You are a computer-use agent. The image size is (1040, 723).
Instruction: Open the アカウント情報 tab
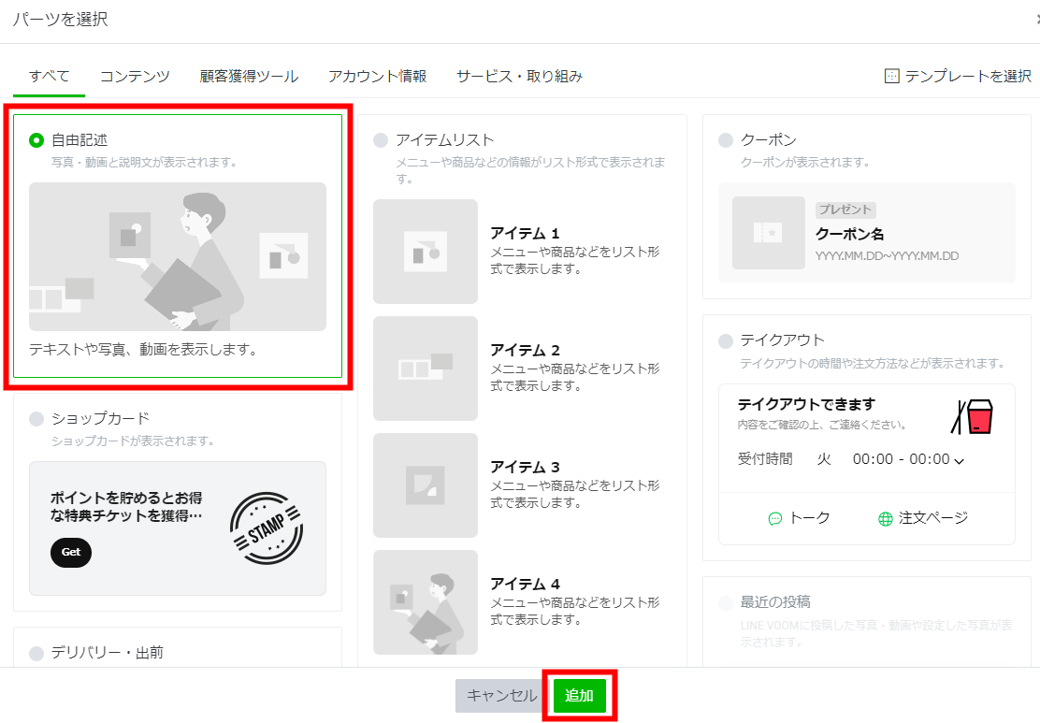pyautogui.click(x=377, y=76)
